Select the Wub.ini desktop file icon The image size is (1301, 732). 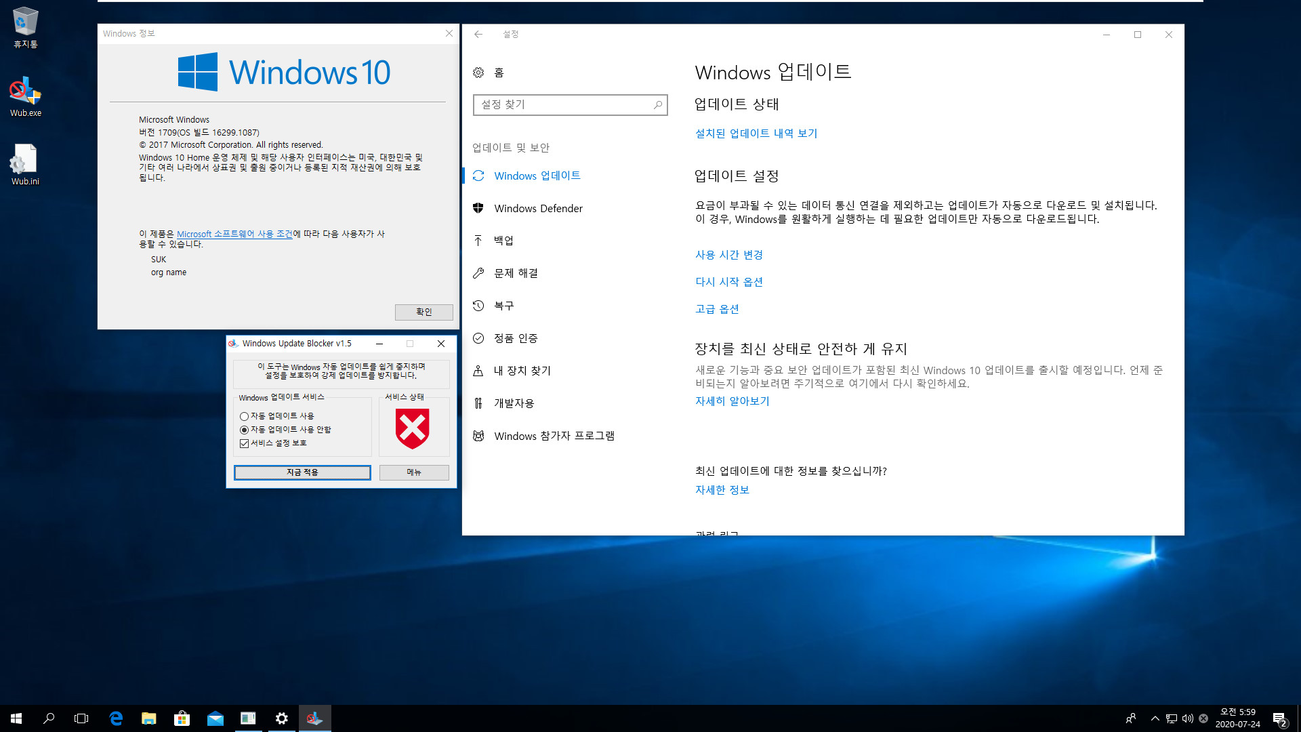pos(25,165)
